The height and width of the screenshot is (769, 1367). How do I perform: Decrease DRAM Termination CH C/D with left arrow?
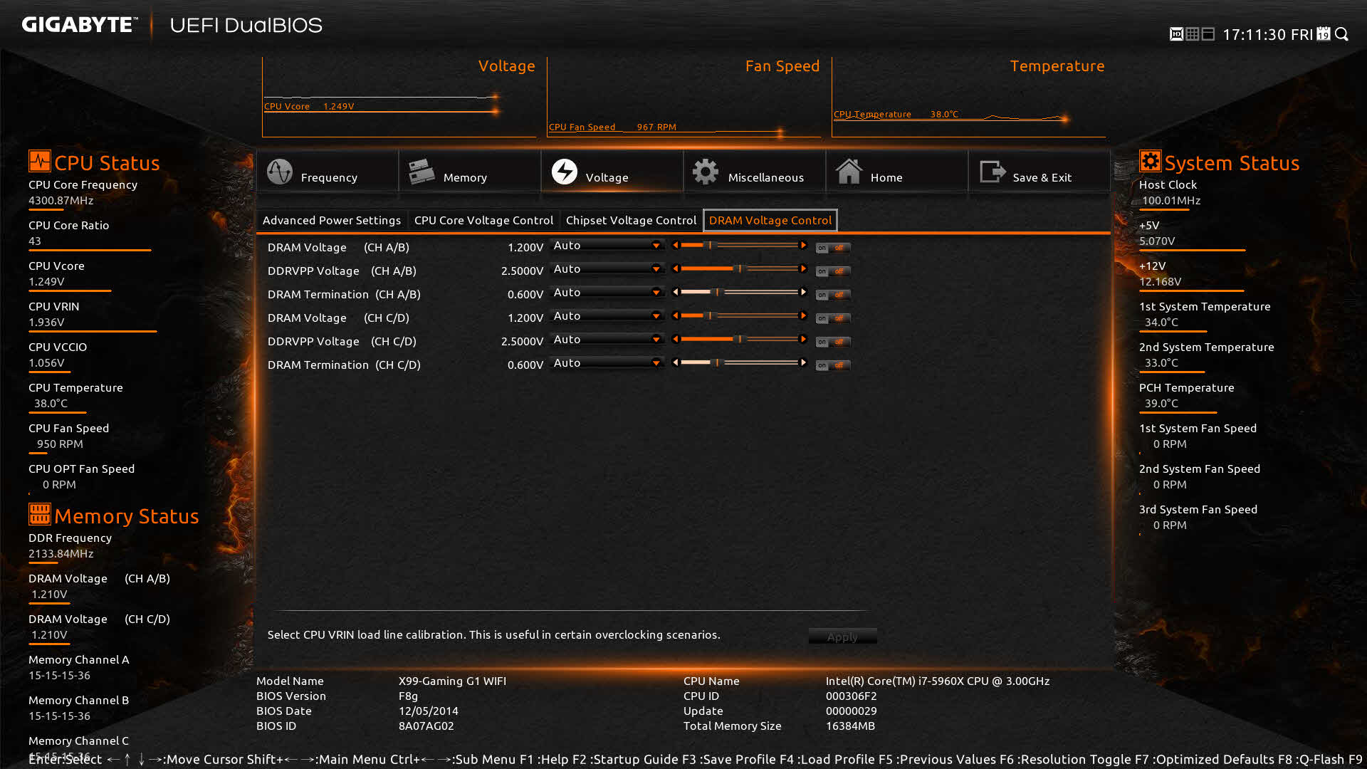tap(675, 363)
